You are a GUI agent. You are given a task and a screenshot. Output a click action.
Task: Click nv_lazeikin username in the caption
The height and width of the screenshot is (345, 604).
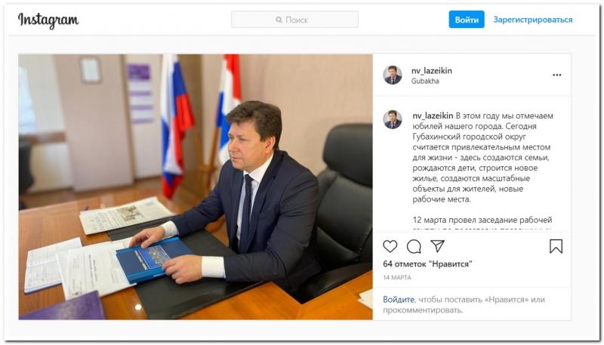pos(433,116)
